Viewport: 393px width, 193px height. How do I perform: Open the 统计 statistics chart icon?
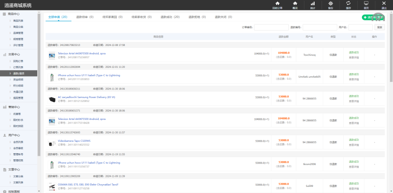pyautogui.click(x=312, y=3)
